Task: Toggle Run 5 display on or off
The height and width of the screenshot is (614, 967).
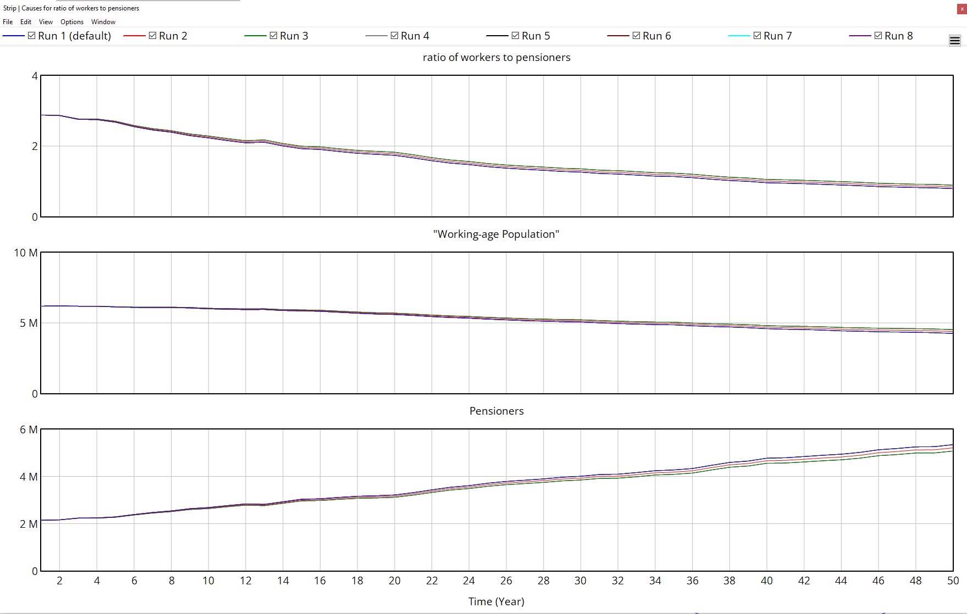Action: point(516,35)
